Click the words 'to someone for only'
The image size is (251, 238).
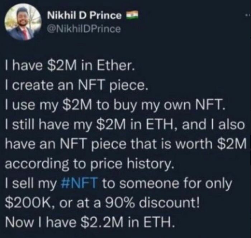167,184
